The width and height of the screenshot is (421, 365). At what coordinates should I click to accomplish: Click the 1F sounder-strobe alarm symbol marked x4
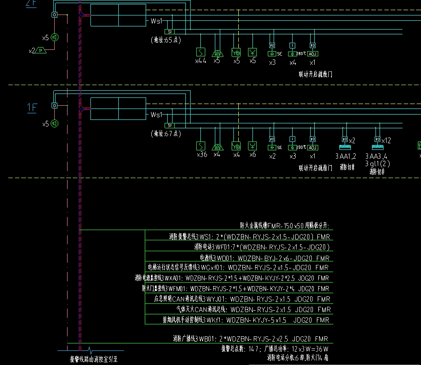point(218,147)
